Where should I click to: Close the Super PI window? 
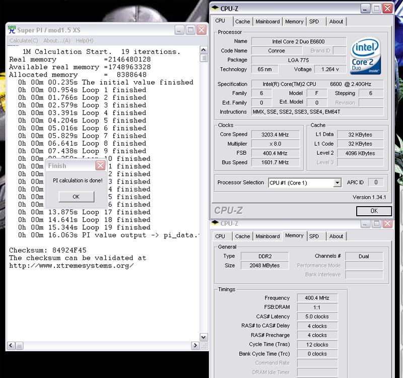click(x=201, y=30)
